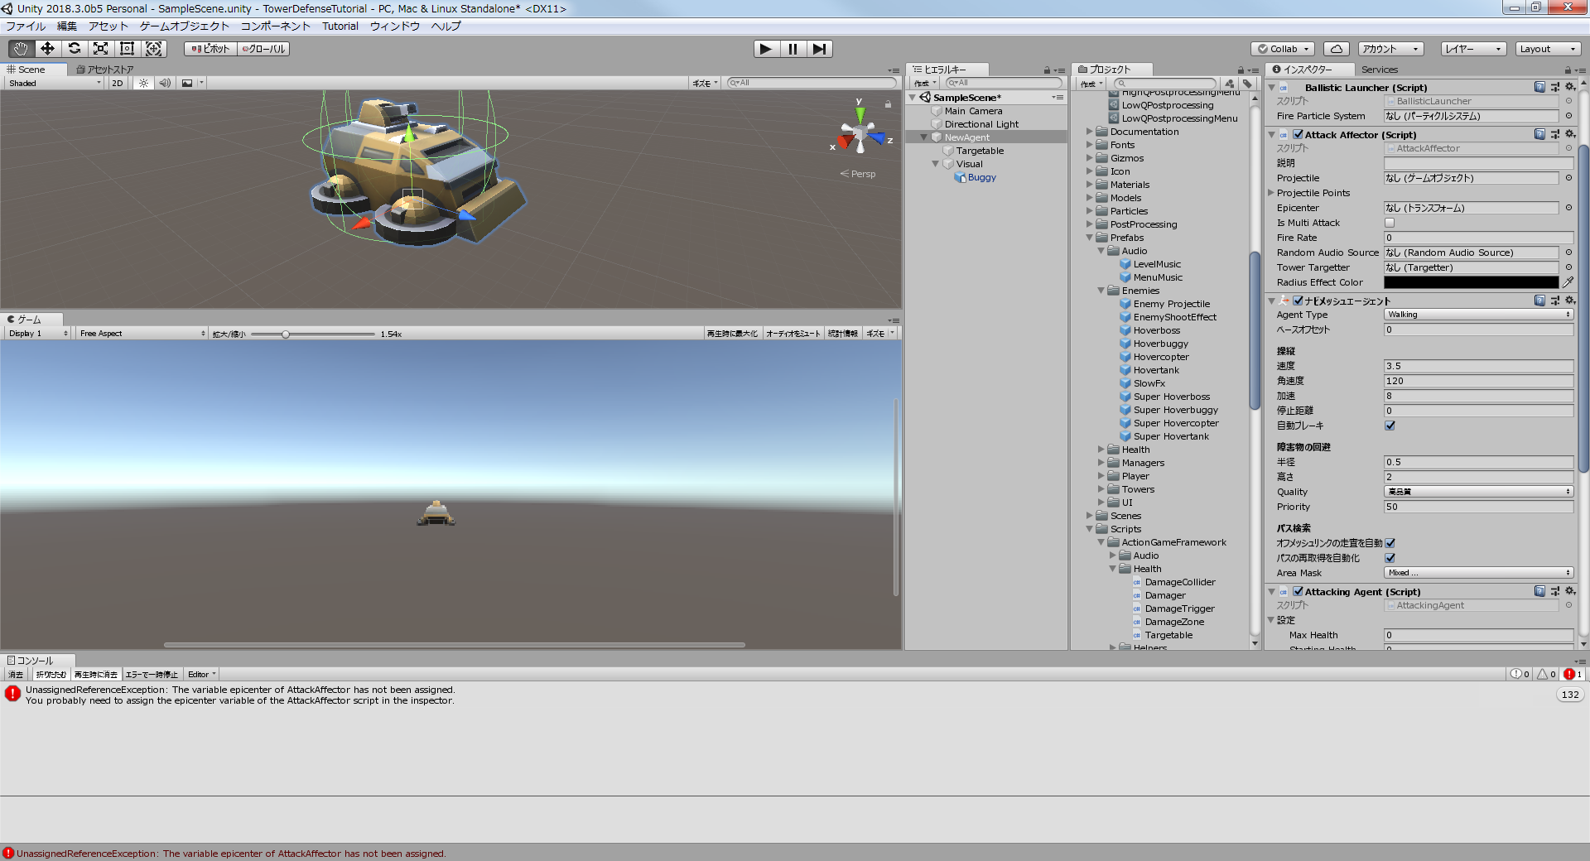1590x861 pixels.
Task: Select the Scale tool
Action: tap(100, 49)
